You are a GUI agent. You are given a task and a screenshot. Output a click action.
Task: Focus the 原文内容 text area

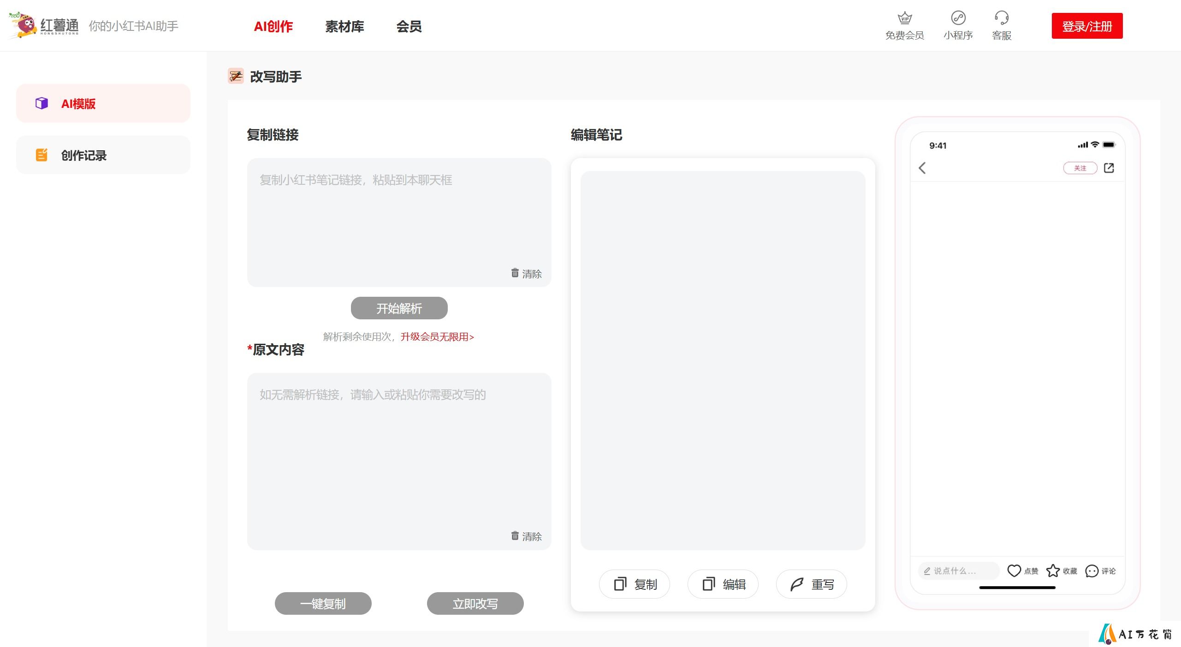tap(399, 461)
